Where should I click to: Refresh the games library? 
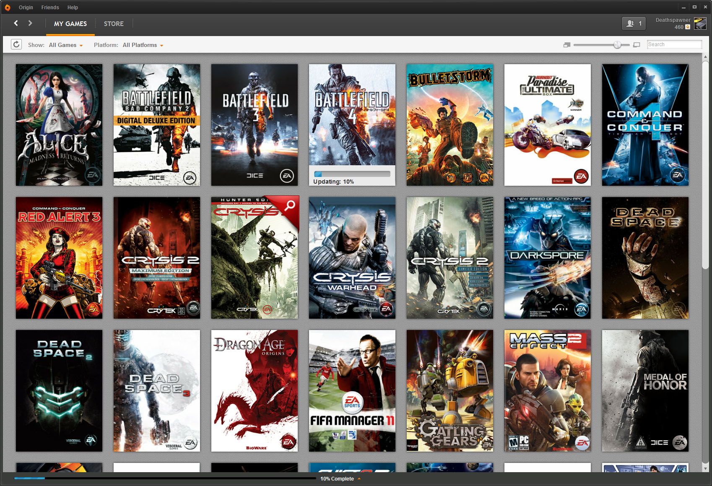16,44
